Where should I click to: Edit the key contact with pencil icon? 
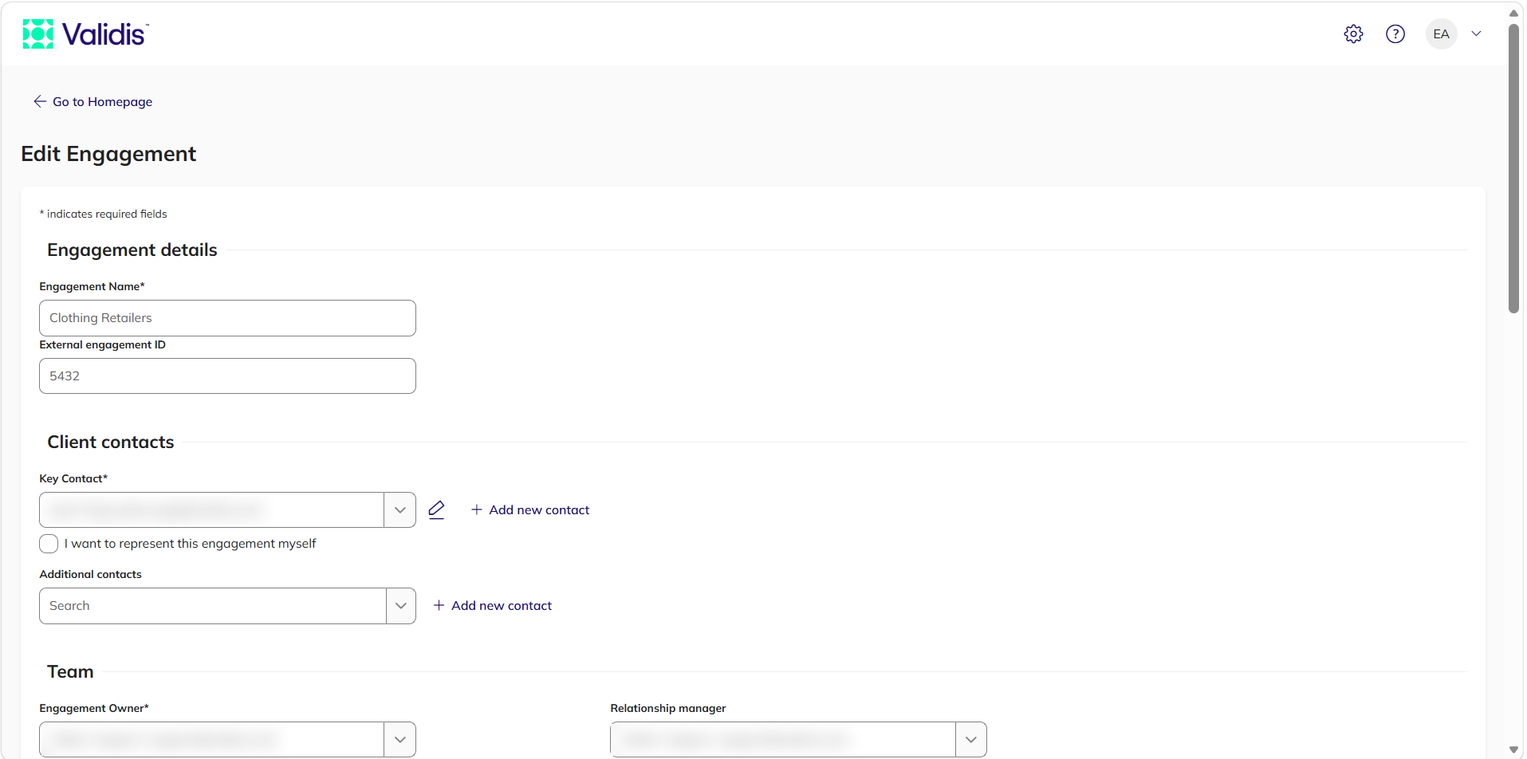pos(436,510)
